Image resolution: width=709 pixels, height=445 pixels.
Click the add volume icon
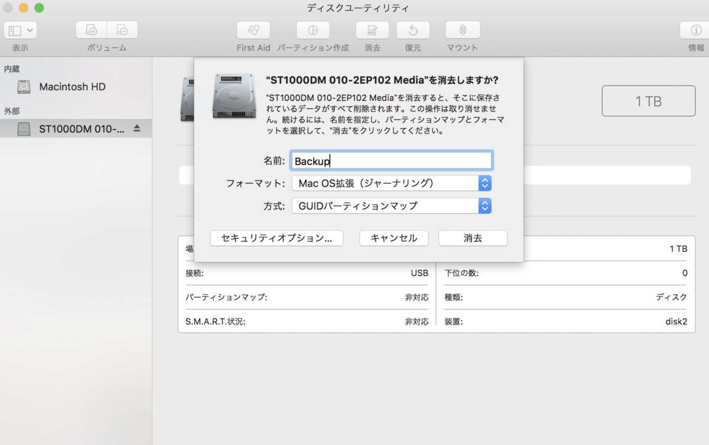[x=92, y=30]
